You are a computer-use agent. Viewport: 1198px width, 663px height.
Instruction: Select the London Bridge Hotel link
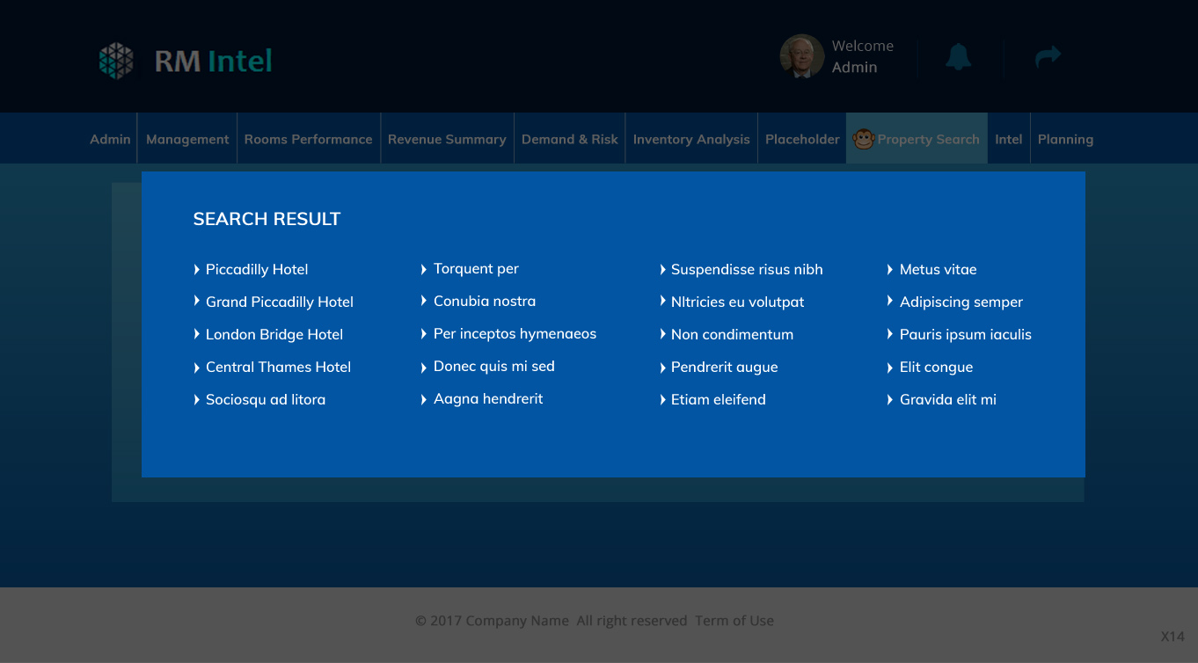tap(274, 334)
